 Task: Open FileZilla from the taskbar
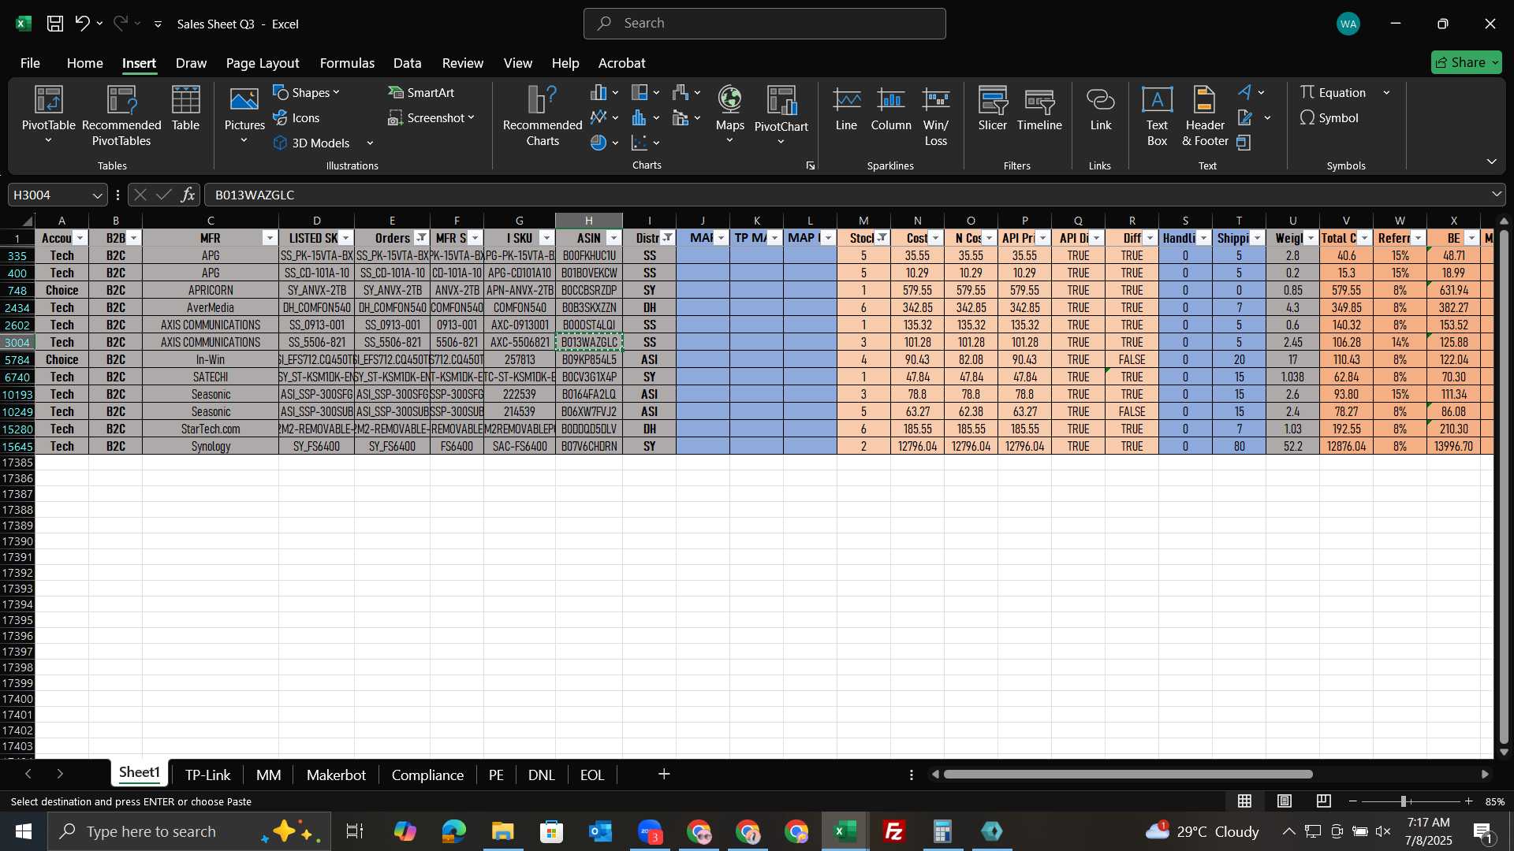[894, 831]
